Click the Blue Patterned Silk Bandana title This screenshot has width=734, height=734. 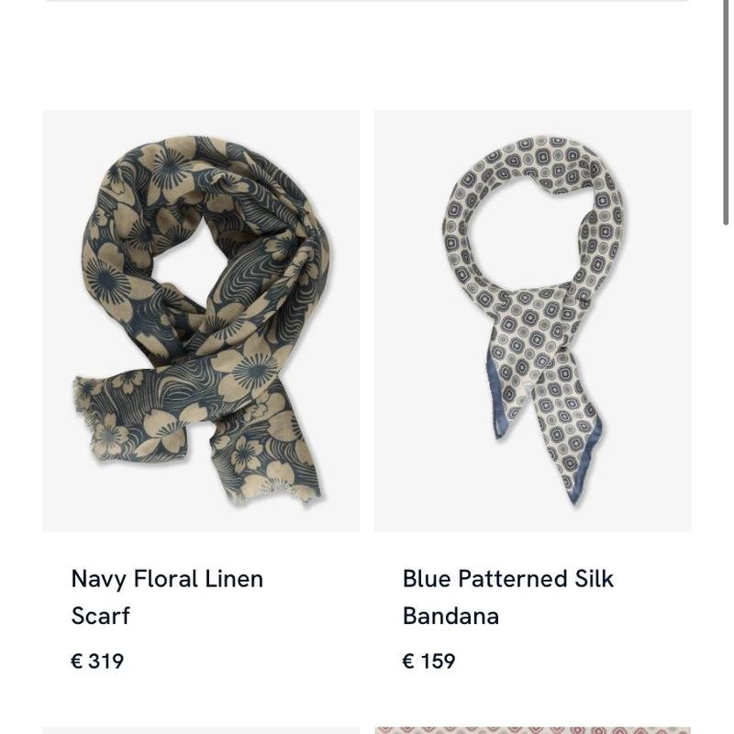click(508, 597)
